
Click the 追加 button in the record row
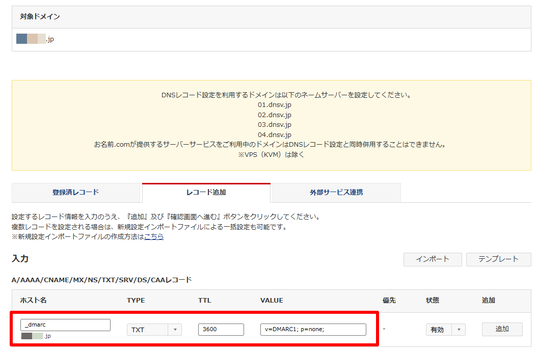coord(502,329)
